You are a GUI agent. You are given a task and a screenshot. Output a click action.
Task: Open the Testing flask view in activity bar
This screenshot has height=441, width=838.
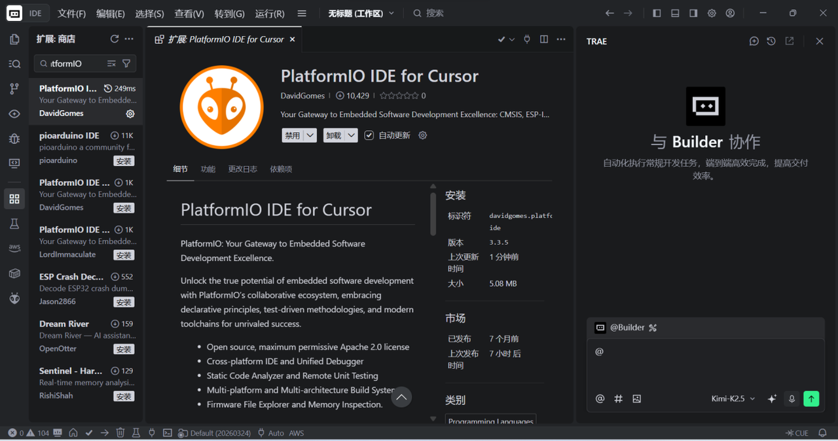pos(14,224)
